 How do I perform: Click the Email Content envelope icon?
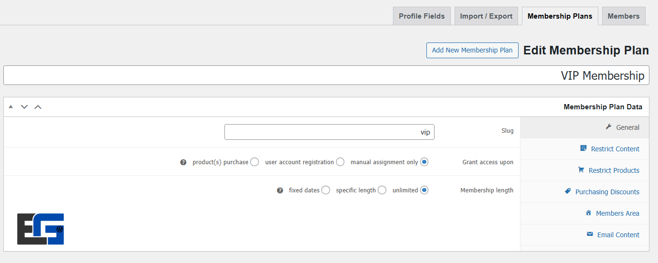[590, 234]
